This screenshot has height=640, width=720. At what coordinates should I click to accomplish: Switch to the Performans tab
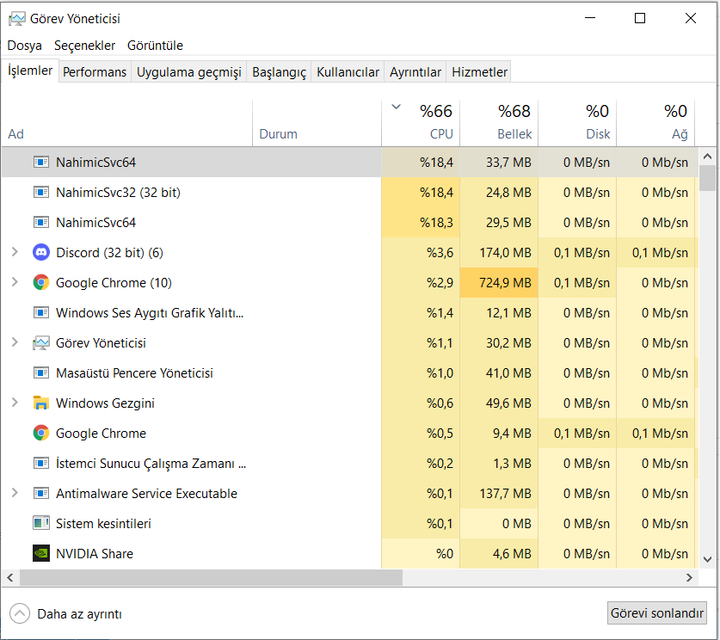coord(95,72)
